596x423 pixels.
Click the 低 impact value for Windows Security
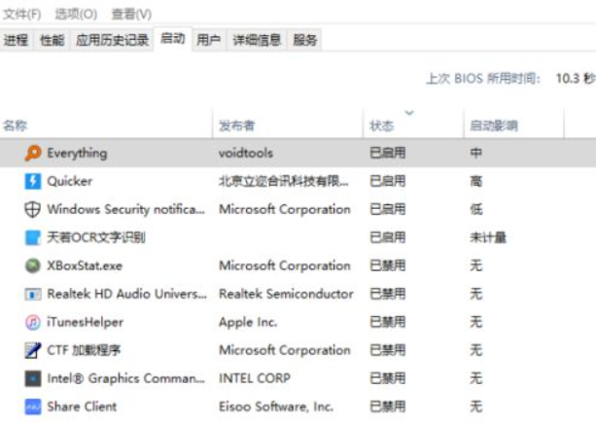click(x=476, y=209)
